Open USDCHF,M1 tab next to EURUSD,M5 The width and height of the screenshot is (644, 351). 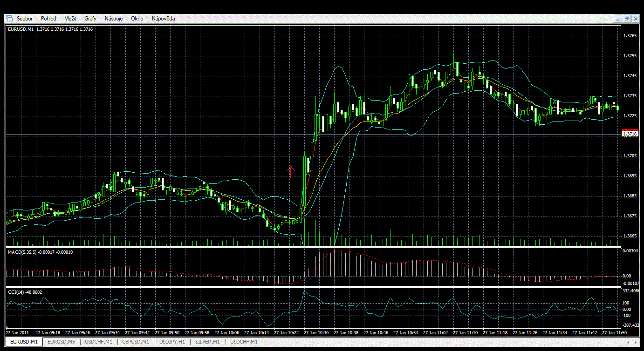(x=98, y=342)
